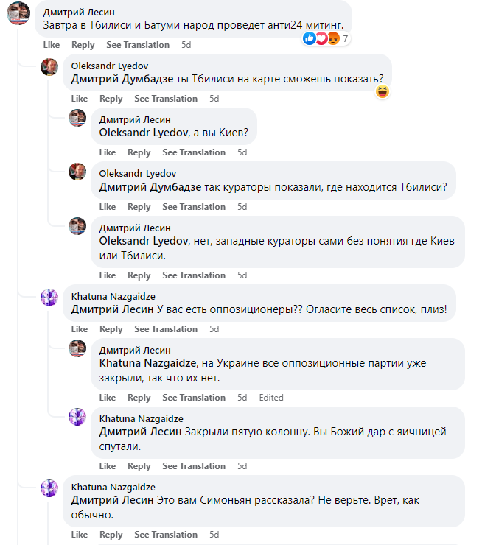
Task: Reply to the 'западные кураторы' comment
Action: click(x=139, y=275)
